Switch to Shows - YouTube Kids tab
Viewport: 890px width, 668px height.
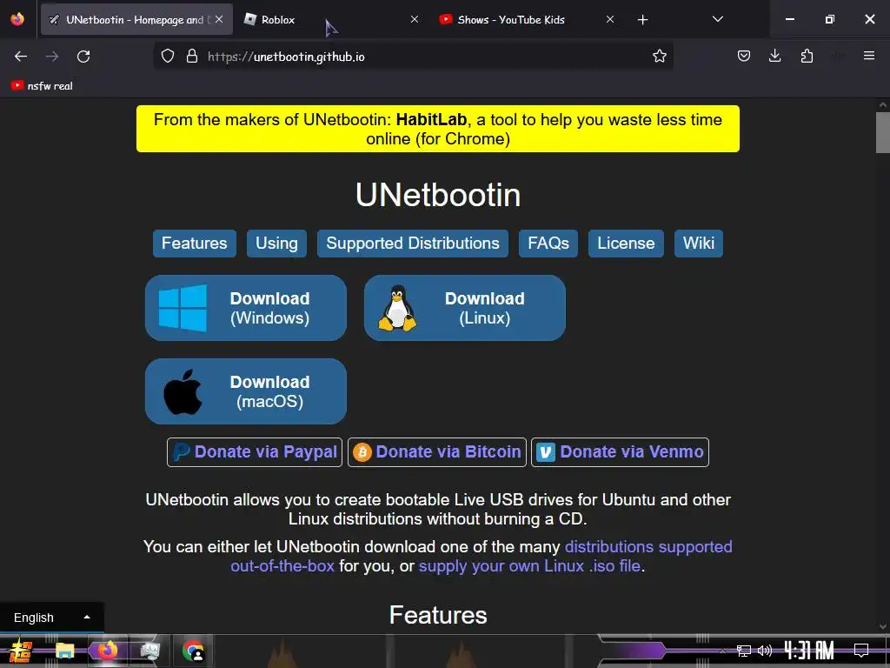click(x=528, y=19)
